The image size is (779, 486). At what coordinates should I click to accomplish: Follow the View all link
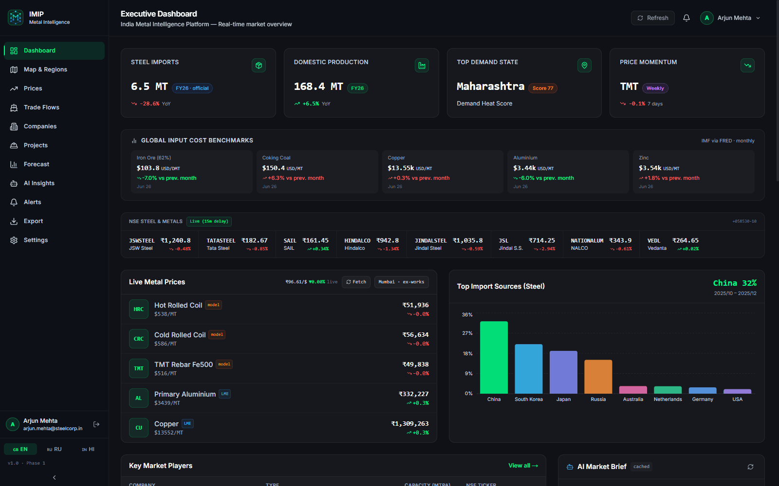point(523,466)
